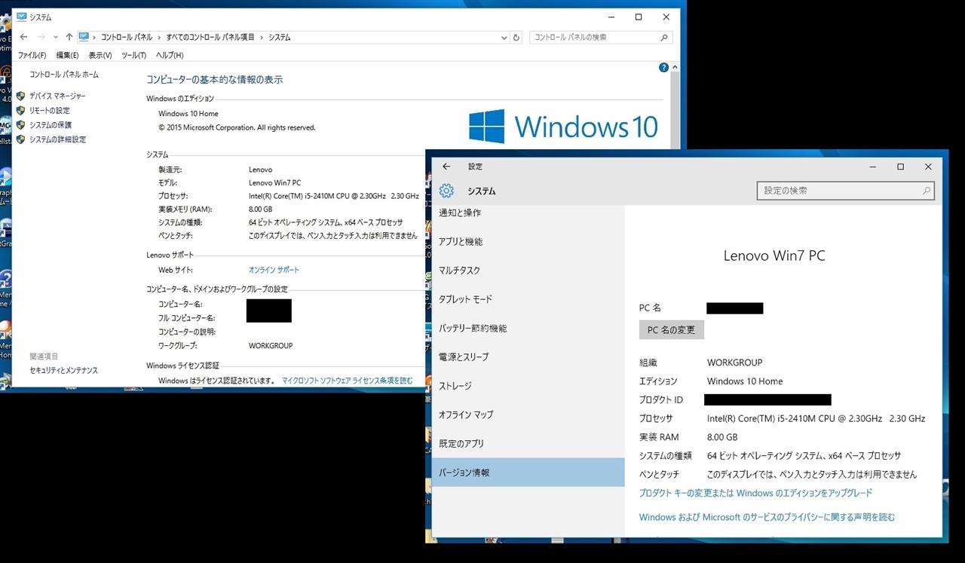Image resolution: width=965 pixels, height=563 pixels.
Task: Select バッテリー節約機能 in Settings sidebar
Action: 528,328
